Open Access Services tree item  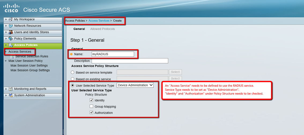(20, 52)
